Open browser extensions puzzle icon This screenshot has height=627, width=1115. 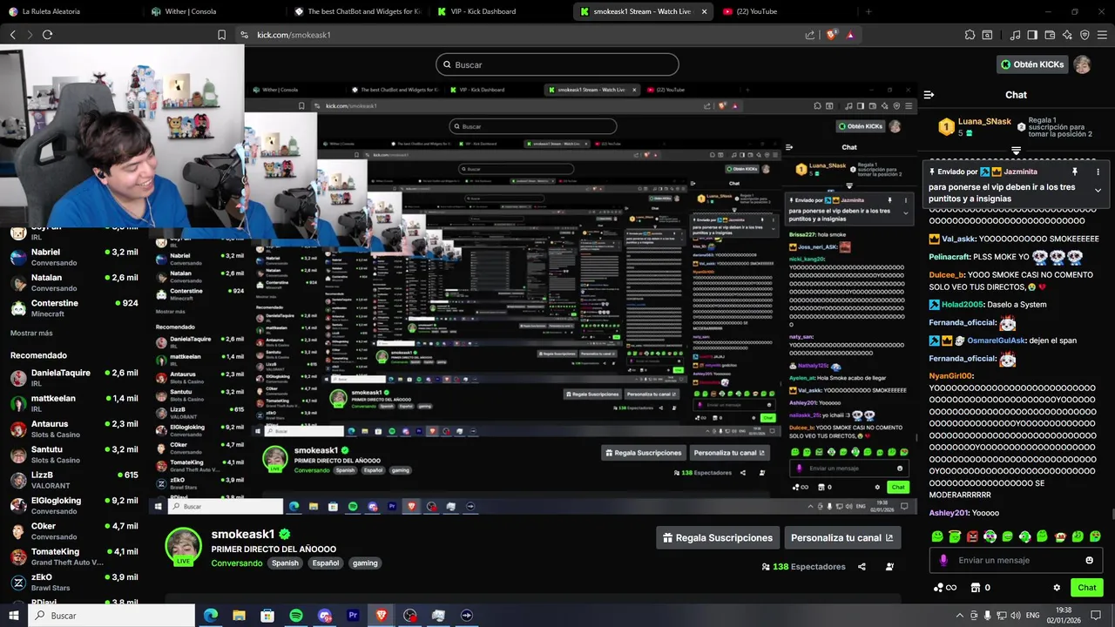970,35
